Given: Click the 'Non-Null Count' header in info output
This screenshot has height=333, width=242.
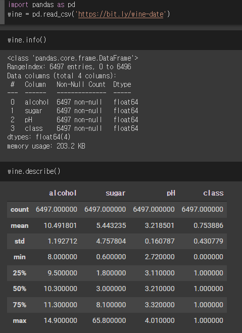Looking at the screenshot, I should click(81, 84).
